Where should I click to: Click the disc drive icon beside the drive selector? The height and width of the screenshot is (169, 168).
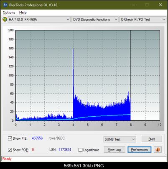pyautogui.click(x=5, y=19)
